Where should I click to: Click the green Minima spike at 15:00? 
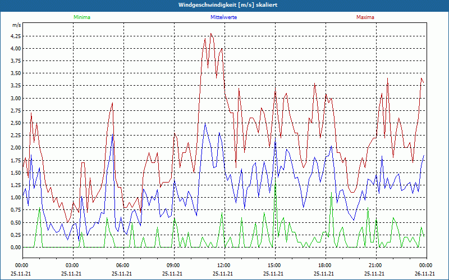coord(275,179)
